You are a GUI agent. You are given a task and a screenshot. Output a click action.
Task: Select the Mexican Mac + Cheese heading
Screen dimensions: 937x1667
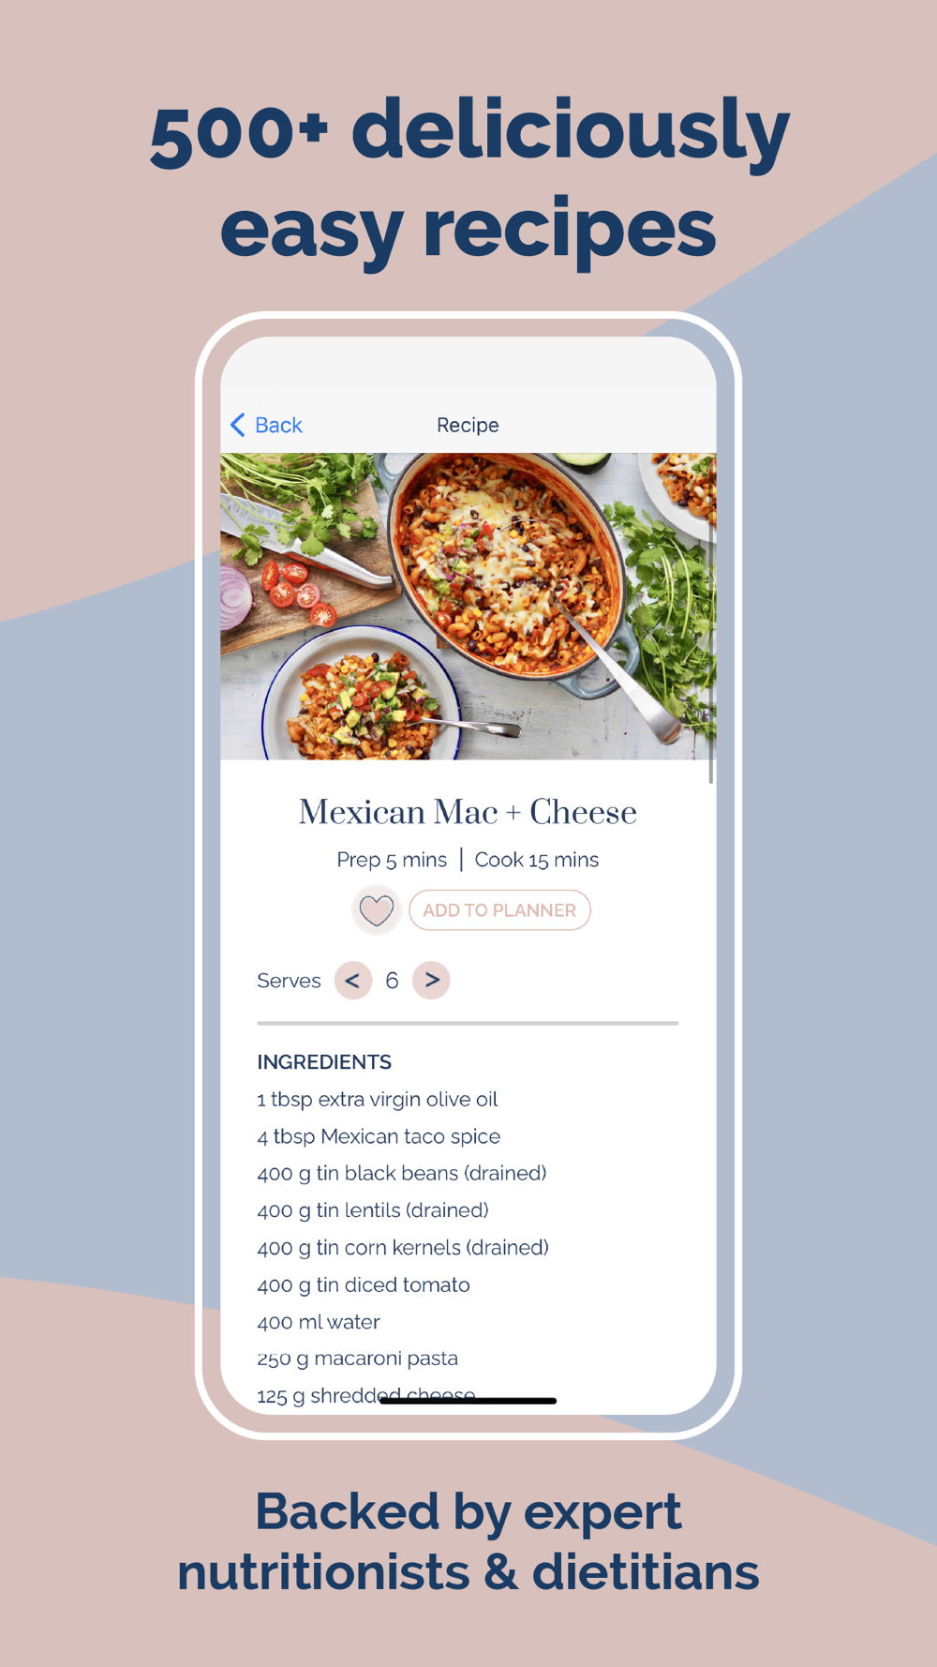(468, 812)
